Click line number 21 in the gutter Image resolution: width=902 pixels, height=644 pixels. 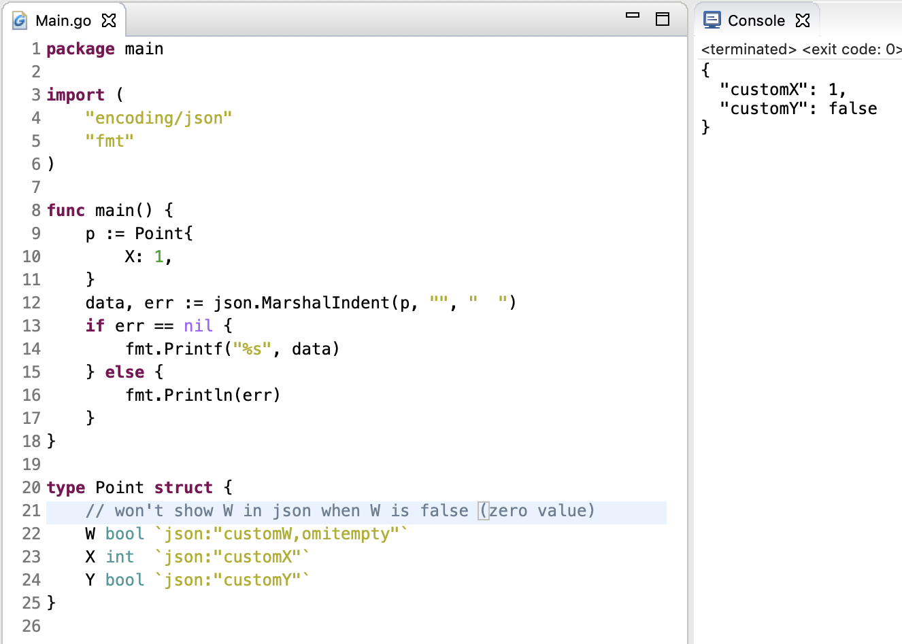tap(31, 511)
